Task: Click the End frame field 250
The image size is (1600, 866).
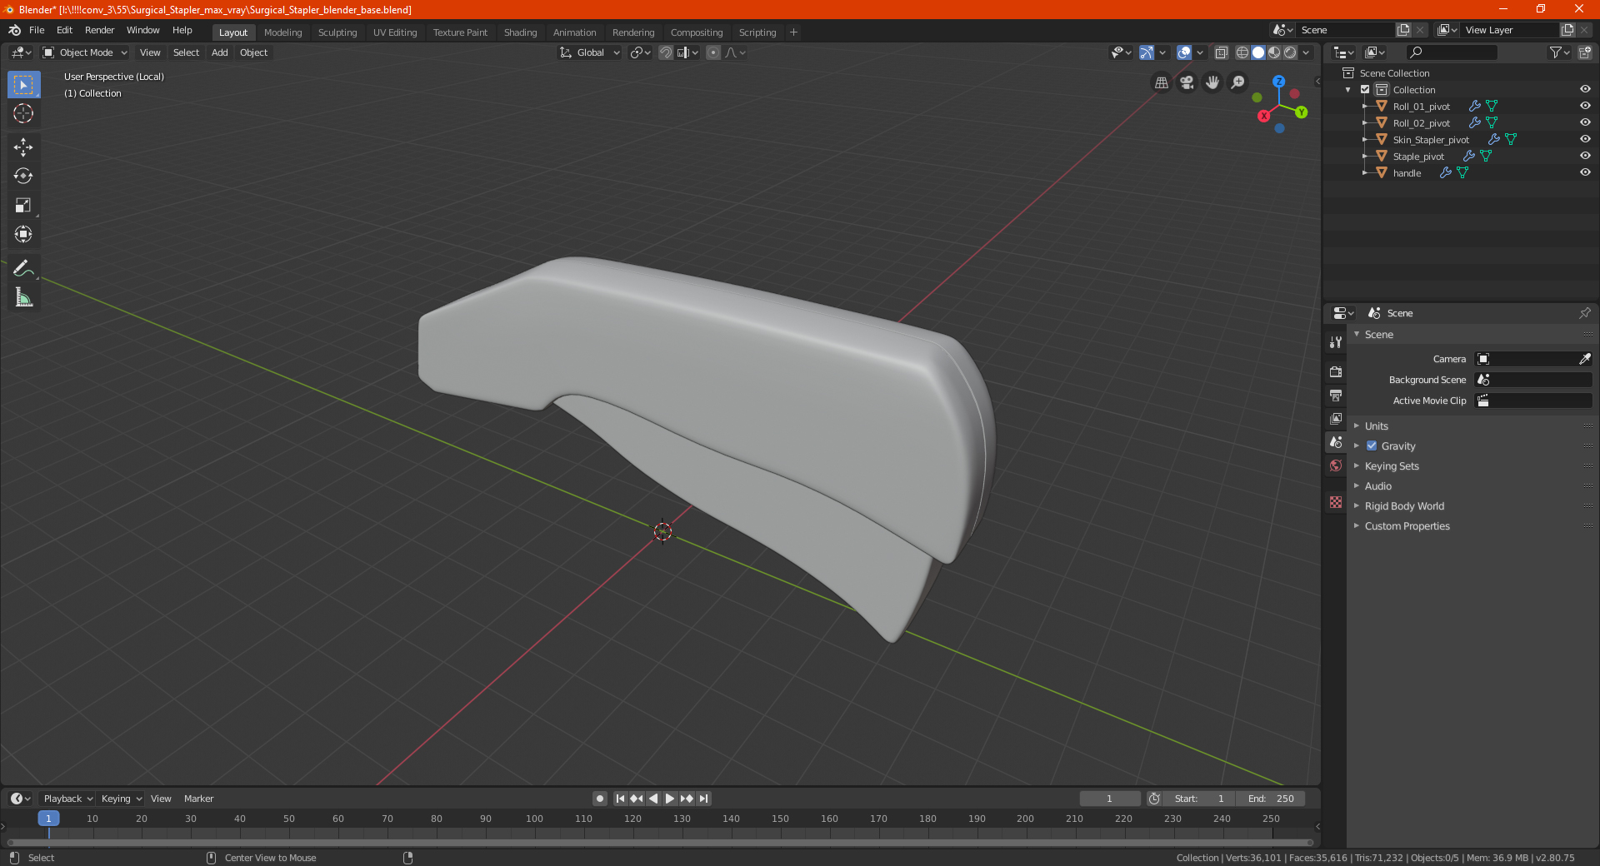Action: pyautogui.click(x=1271, y=799)
